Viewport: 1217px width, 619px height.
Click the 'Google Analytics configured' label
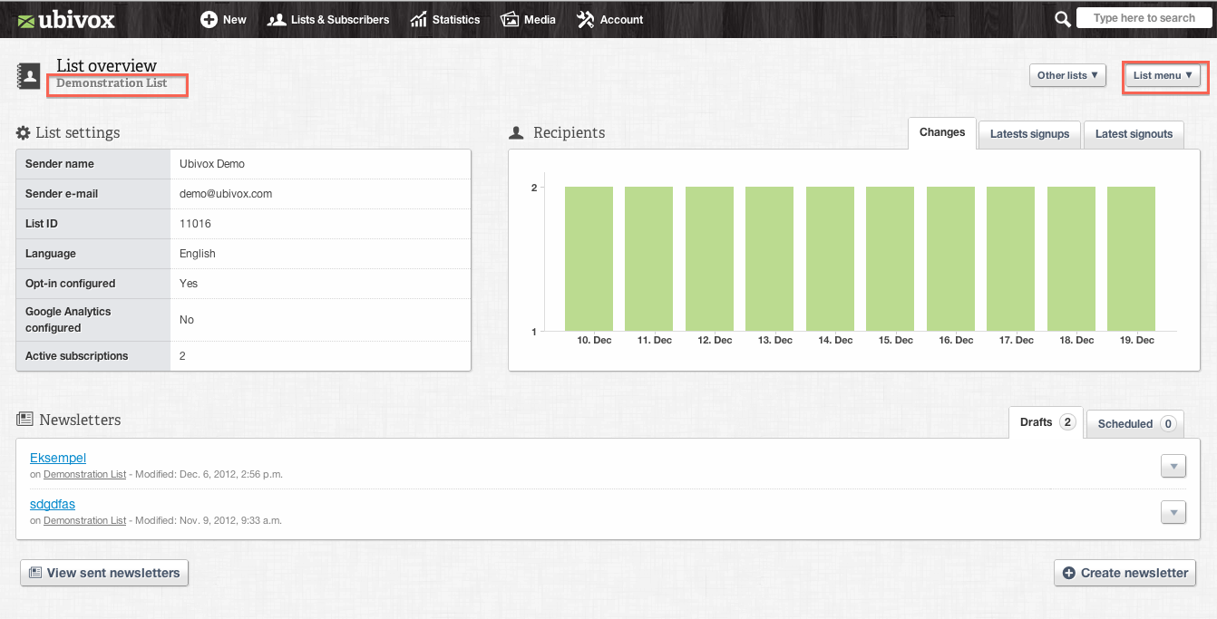coord(68,320)
